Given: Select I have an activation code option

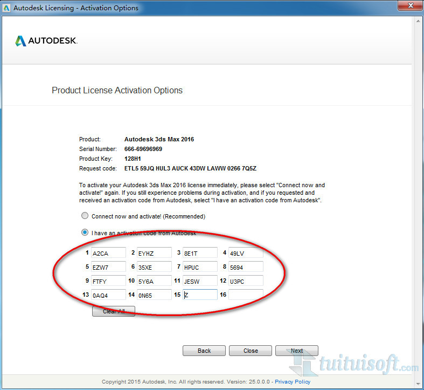Looking at the screenshot, I should [x=85, y=233].
